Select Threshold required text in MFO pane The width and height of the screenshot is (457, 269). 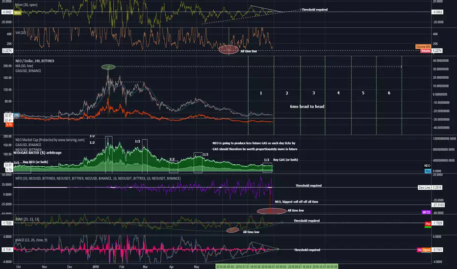point(308,185)
